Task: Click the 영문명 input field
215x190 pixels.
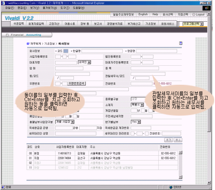Action: [x=156, y=51]
